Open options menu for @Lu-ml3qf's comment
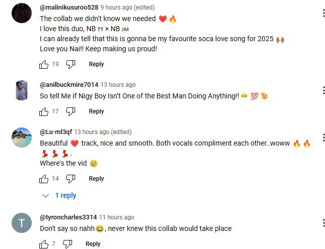325x249 pixels. pos(323,138)
